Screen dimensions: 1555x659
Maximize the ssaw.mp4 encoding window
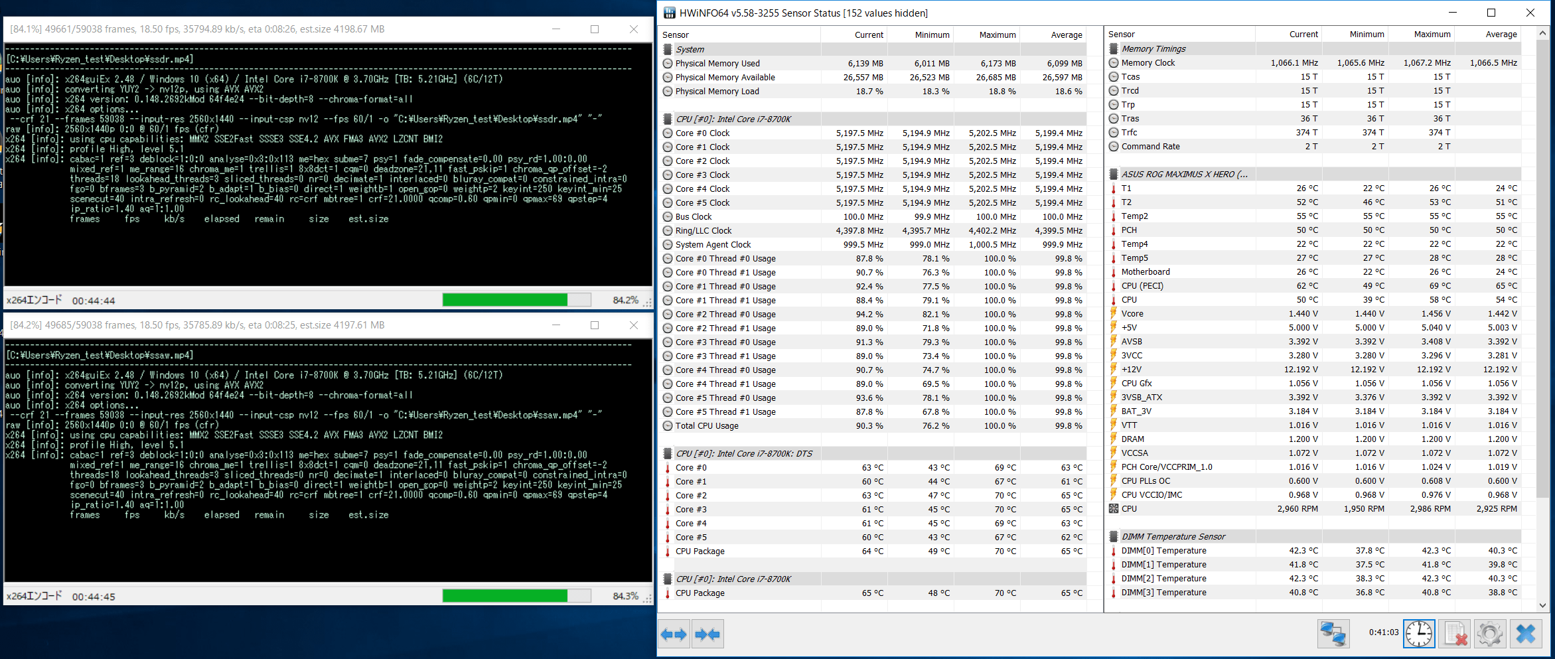[x=595, y=325]
